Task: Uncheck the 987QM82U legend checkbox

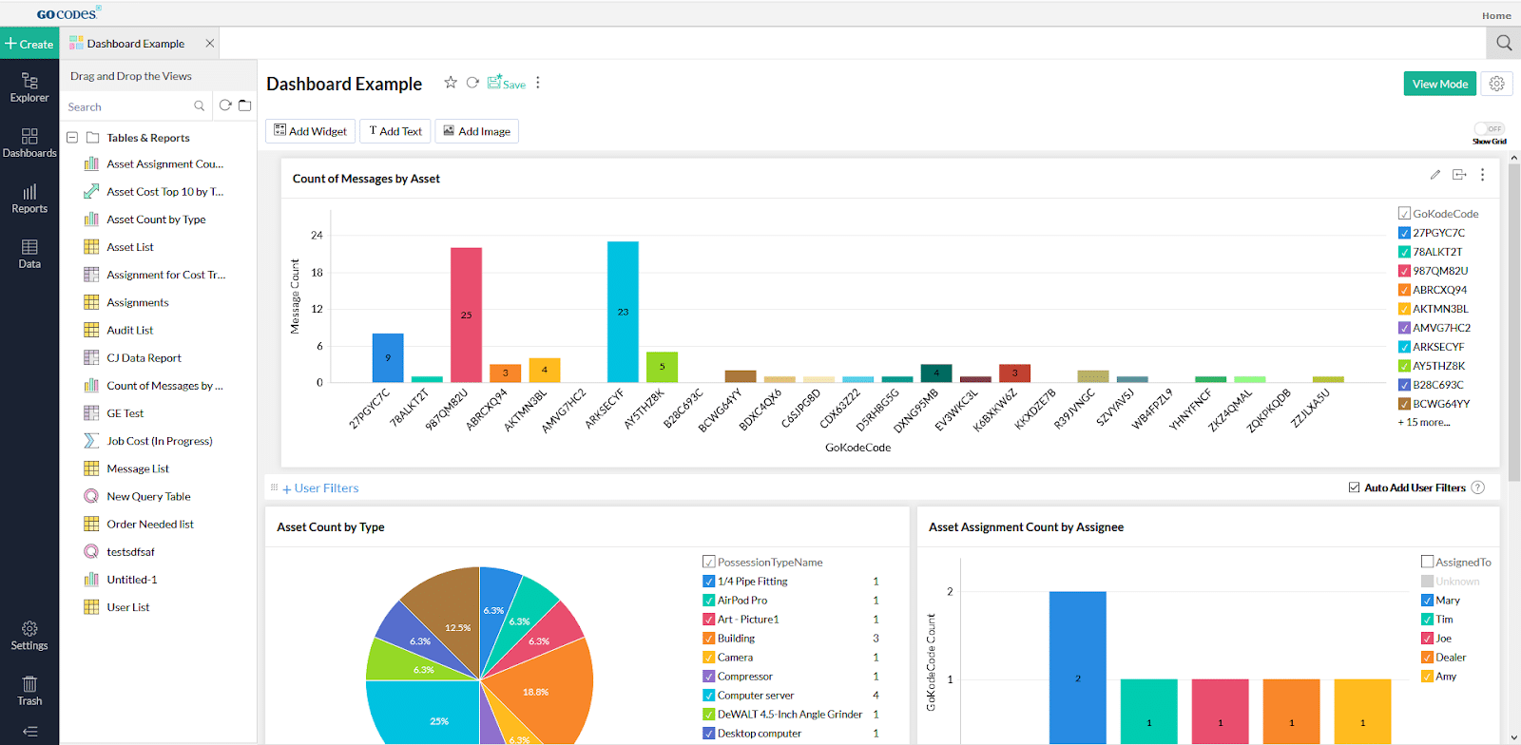Action: coord(1404,271)
